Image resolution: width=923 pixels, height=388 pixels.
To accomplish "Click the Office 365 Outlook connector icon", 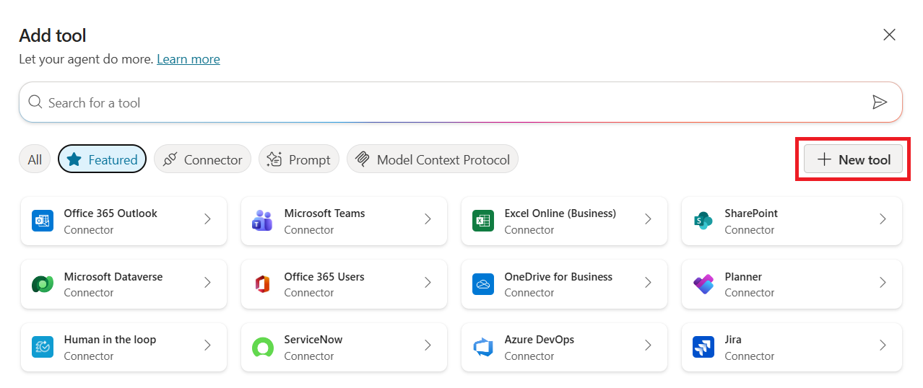I will coord(43,221).
